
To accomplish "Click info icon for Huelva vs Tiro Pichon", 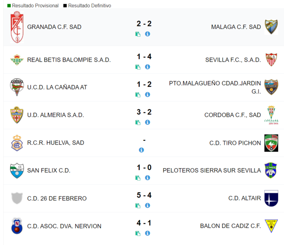I will pos(141,150).
